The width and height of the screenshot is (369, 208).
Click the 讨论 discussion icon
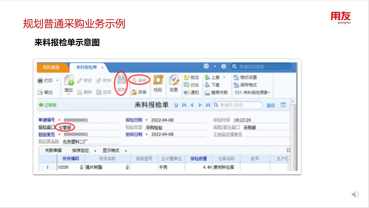point(187,85)
